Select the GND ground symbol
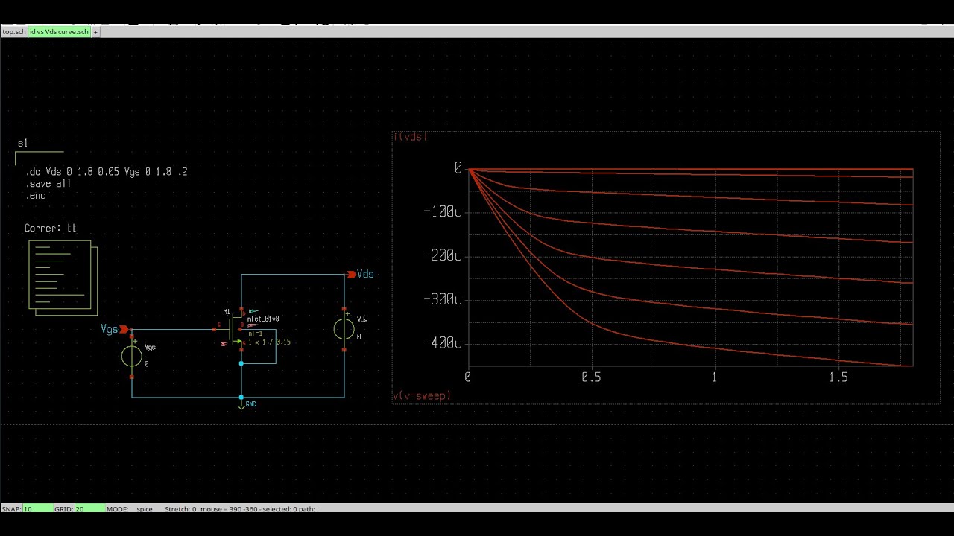Image resolution: width=954 pixels, height=536 pixels. (241, 405)
